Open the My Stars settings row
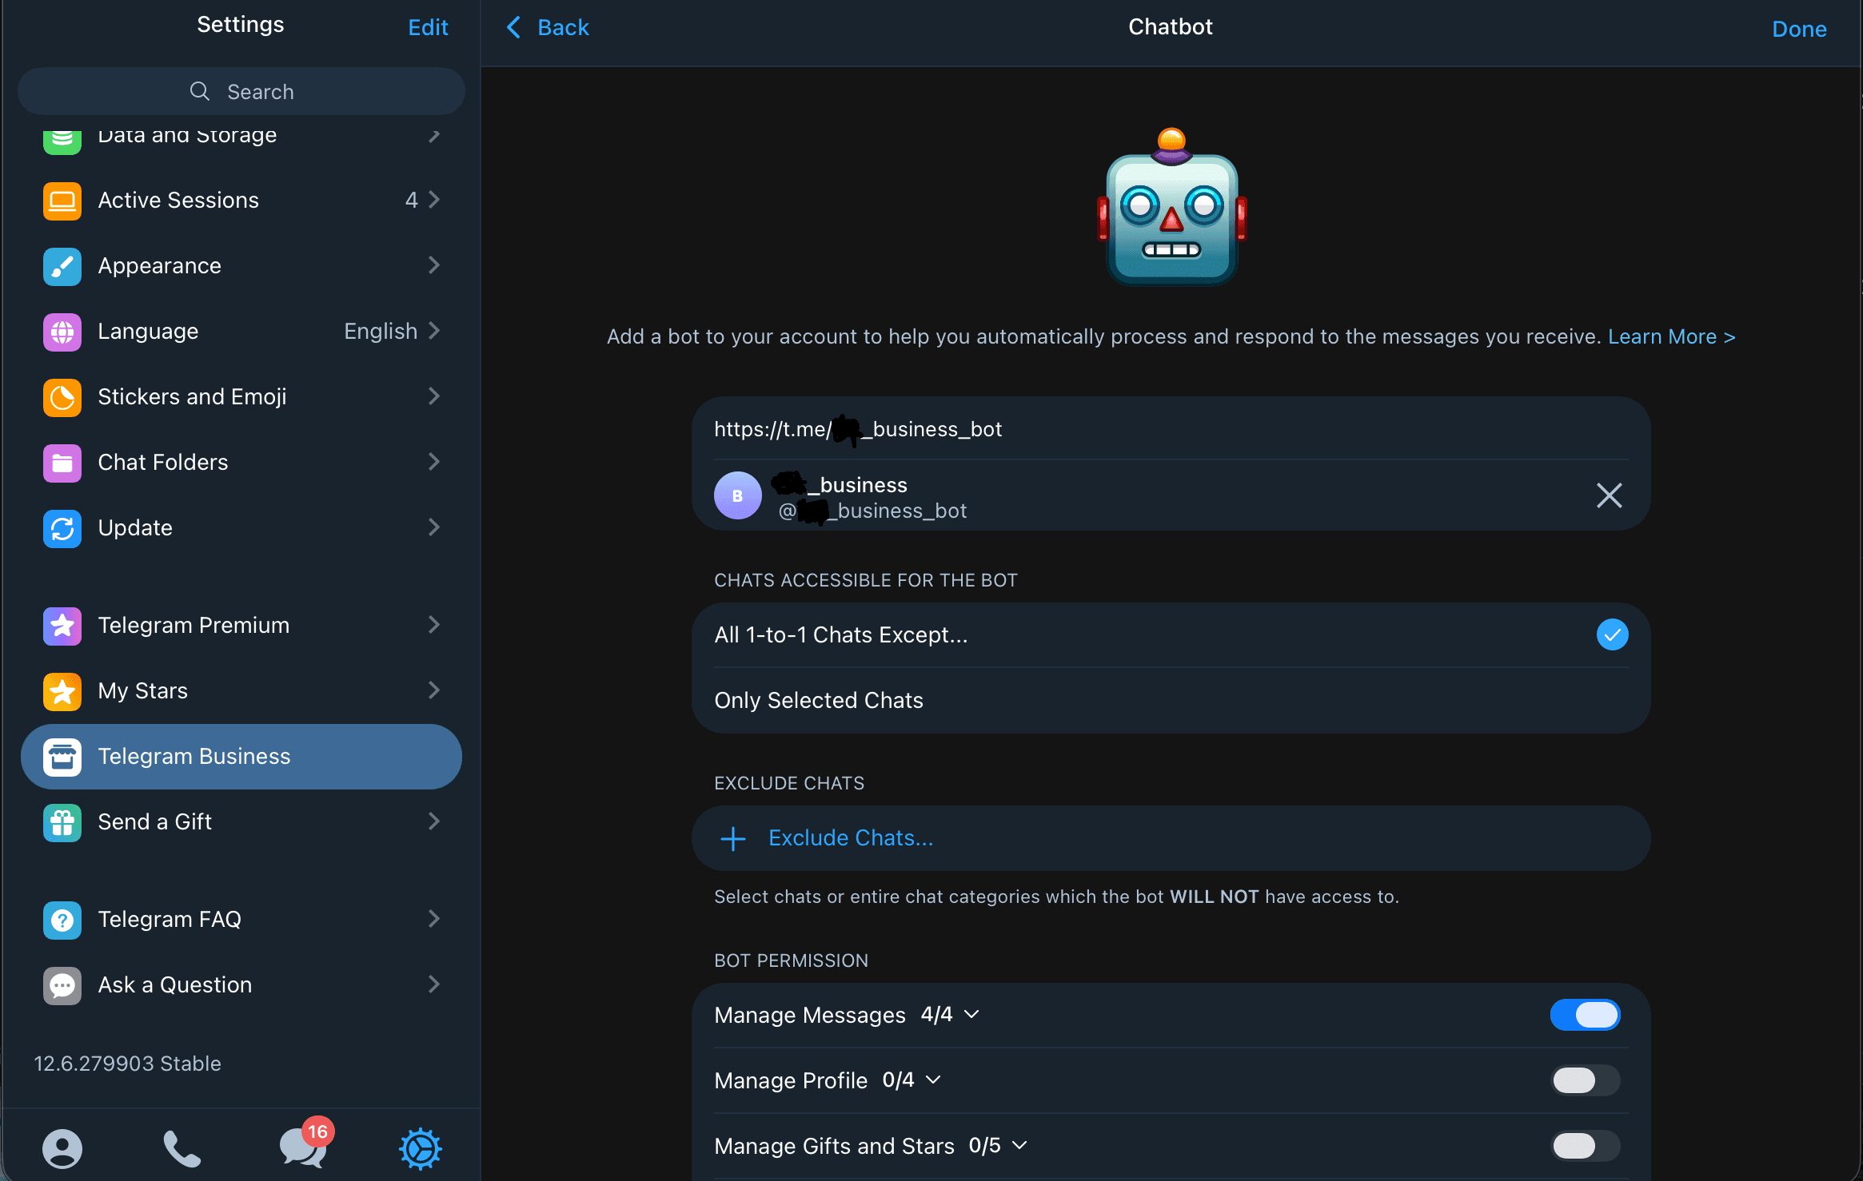Image resolution: width=1863 pixels, height=1181 pixels. tap(241, 691)
